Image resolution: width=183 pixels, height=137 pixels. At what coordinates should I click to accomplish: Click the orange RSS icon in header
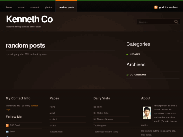pos(156,7)
